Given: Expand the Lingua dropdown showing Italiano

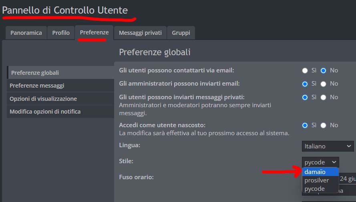Looking at the screenshot, I should (328, 146).
